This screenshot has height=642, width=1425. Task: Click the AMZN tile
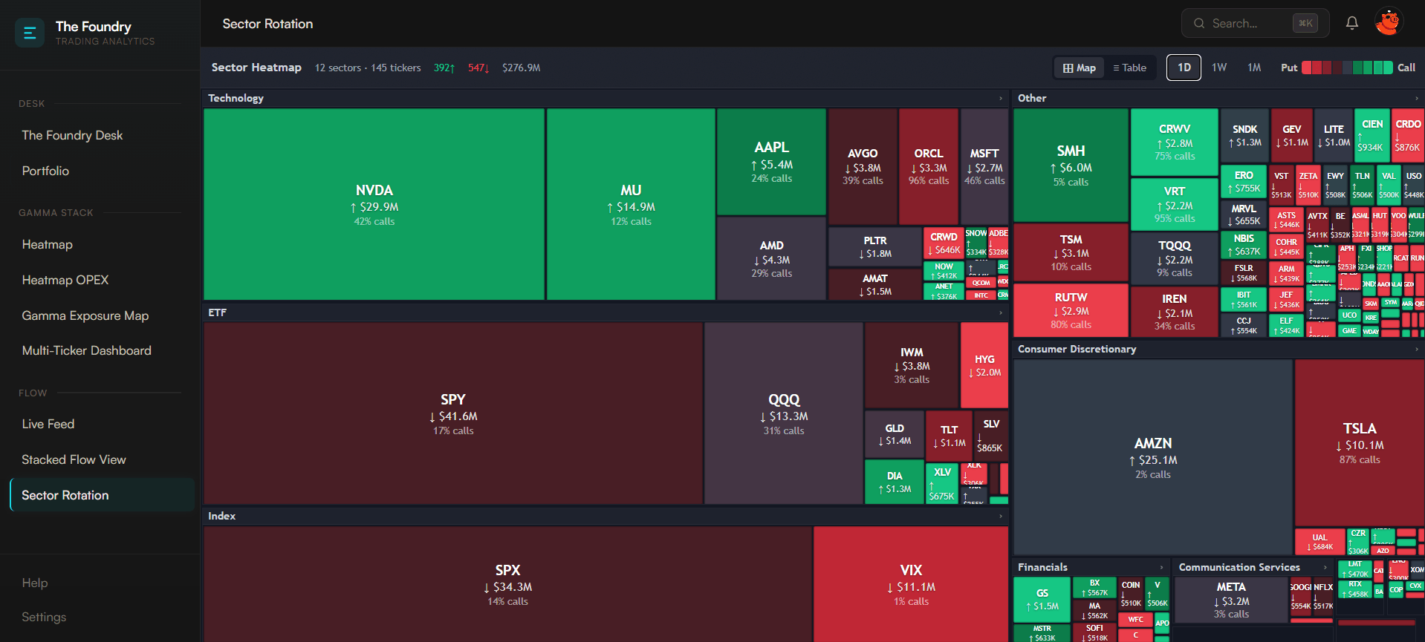(x=1152, y=457)
